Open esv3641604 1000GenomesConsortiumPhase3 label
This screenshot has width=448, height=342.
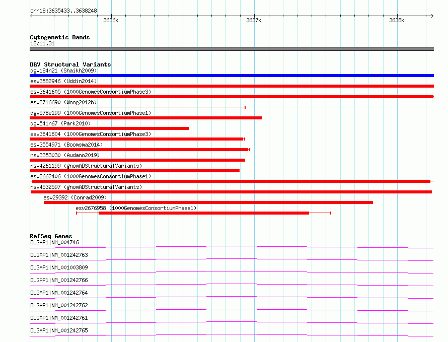pos(91,134)
